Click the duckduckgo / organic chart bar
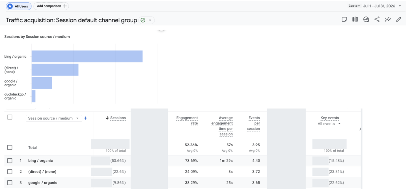Screen dimensions: 406x189 point(33,96)
